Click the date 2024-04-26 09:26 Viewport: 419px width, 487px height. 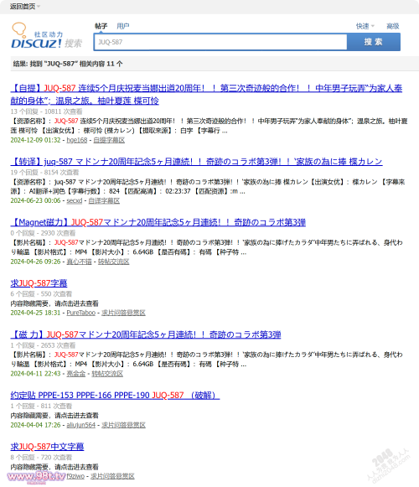[35, 262]
